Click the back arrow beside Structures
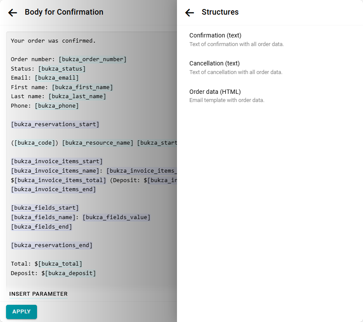This screenshot has width=363, height=322. tap(189, 12)
